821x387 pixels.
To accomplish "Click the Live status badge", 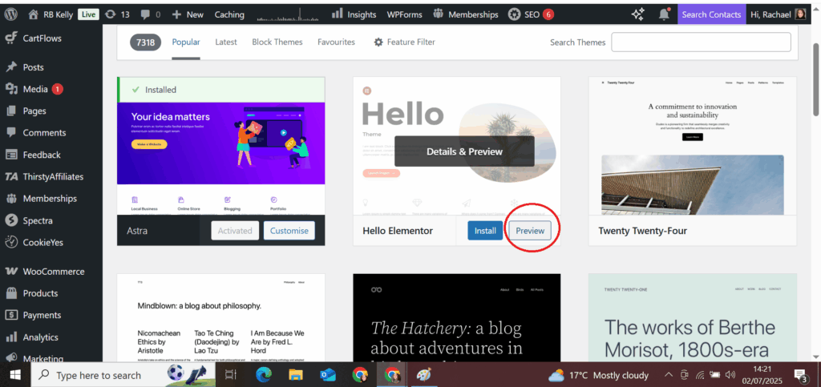I will tap(88, 14).
